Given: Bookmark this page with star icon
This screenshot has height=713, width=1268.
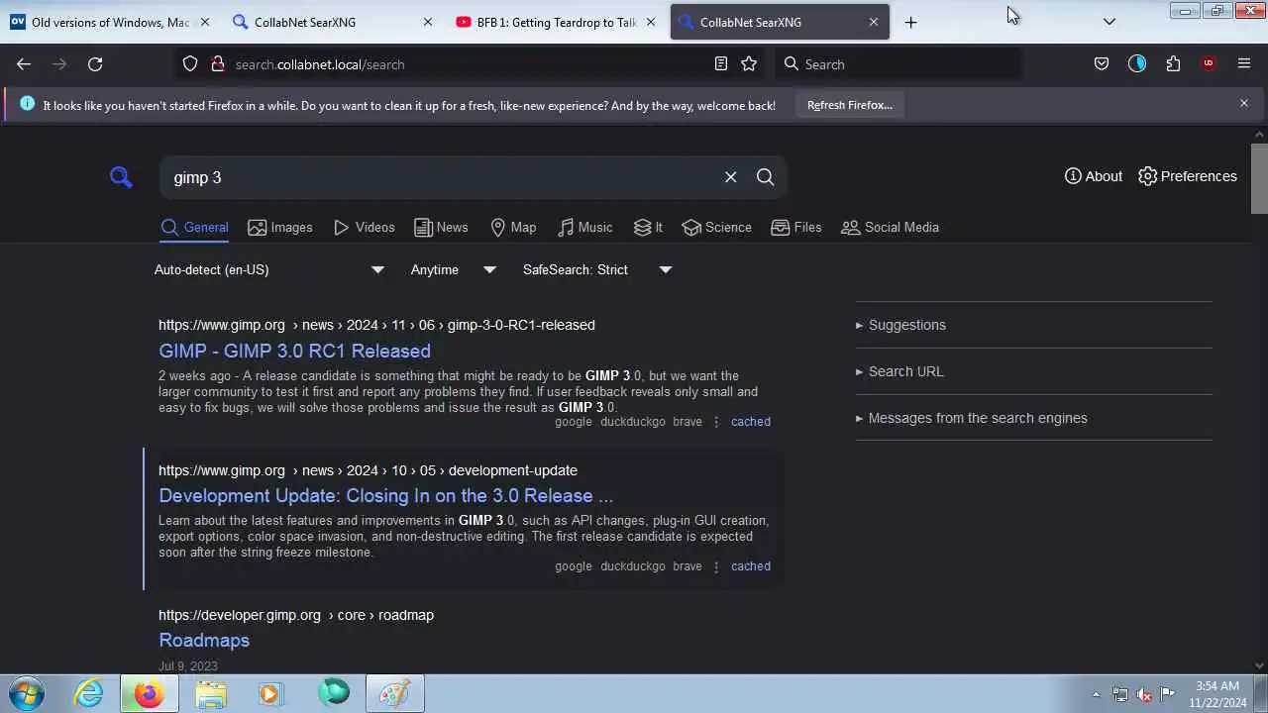Looking at the screenshot, I should coord(749,63).
